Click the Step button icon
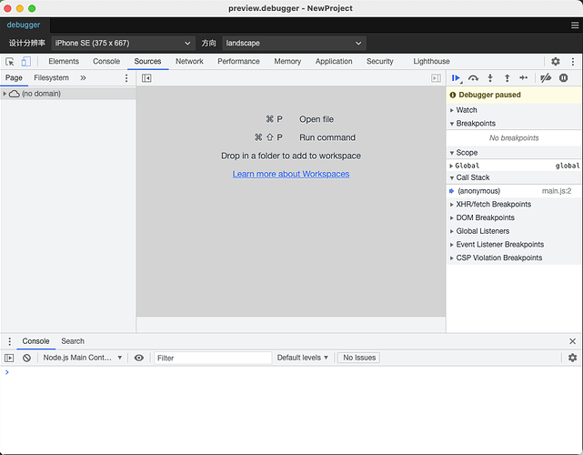 (x=524, y=77)
